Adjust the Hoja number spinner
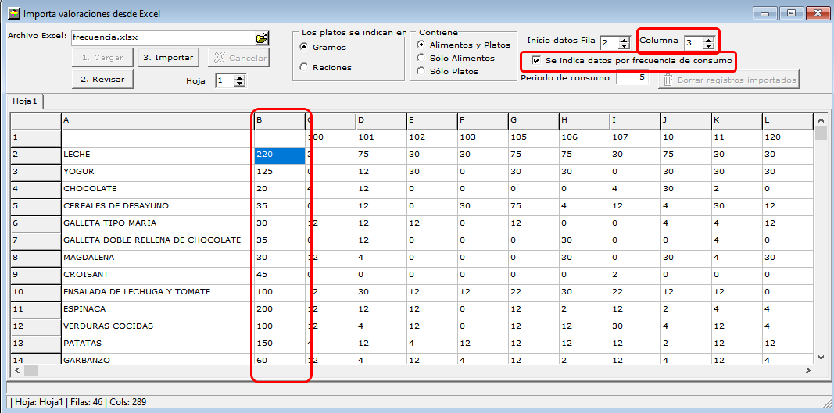This screenshot has height=413, width=834. (x=240, y=80)
